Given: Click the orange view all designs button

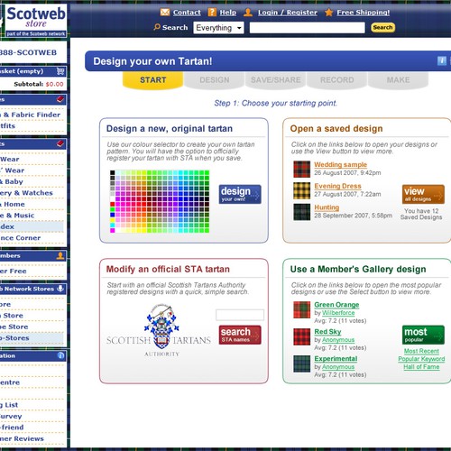Looking at the screenshot, I should [423, 194].
